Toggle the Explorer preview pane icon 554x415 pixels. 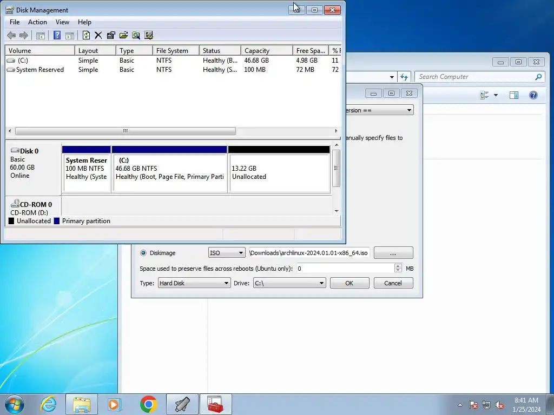click(x=514, y=95)
